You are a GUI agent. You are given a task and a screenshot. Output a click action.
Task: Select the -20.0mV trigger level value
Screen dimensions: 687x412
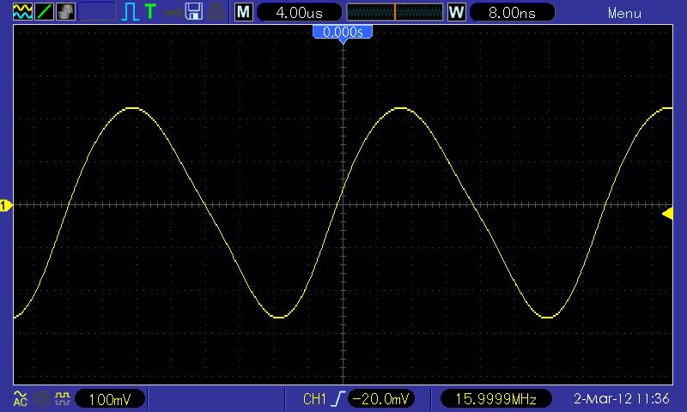point(380,398)
